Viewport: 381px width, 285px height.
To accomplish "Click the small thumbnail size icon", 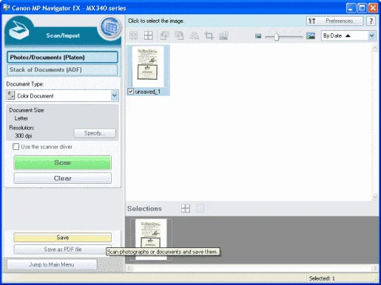I will click(x=258, y=36).
